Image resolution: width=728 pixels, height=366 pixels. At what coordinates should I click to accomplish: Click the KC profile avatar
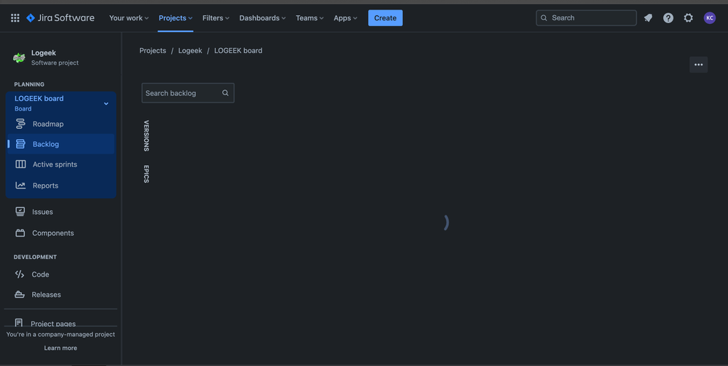(710, 18)
